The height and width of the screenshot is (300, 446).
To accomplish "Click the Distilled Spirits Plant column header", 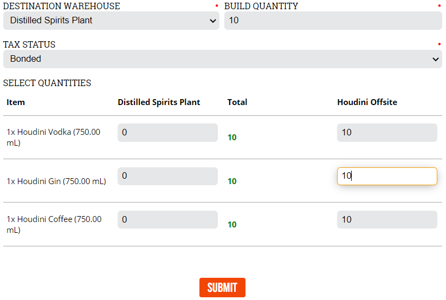I will [x=159, y=102].
